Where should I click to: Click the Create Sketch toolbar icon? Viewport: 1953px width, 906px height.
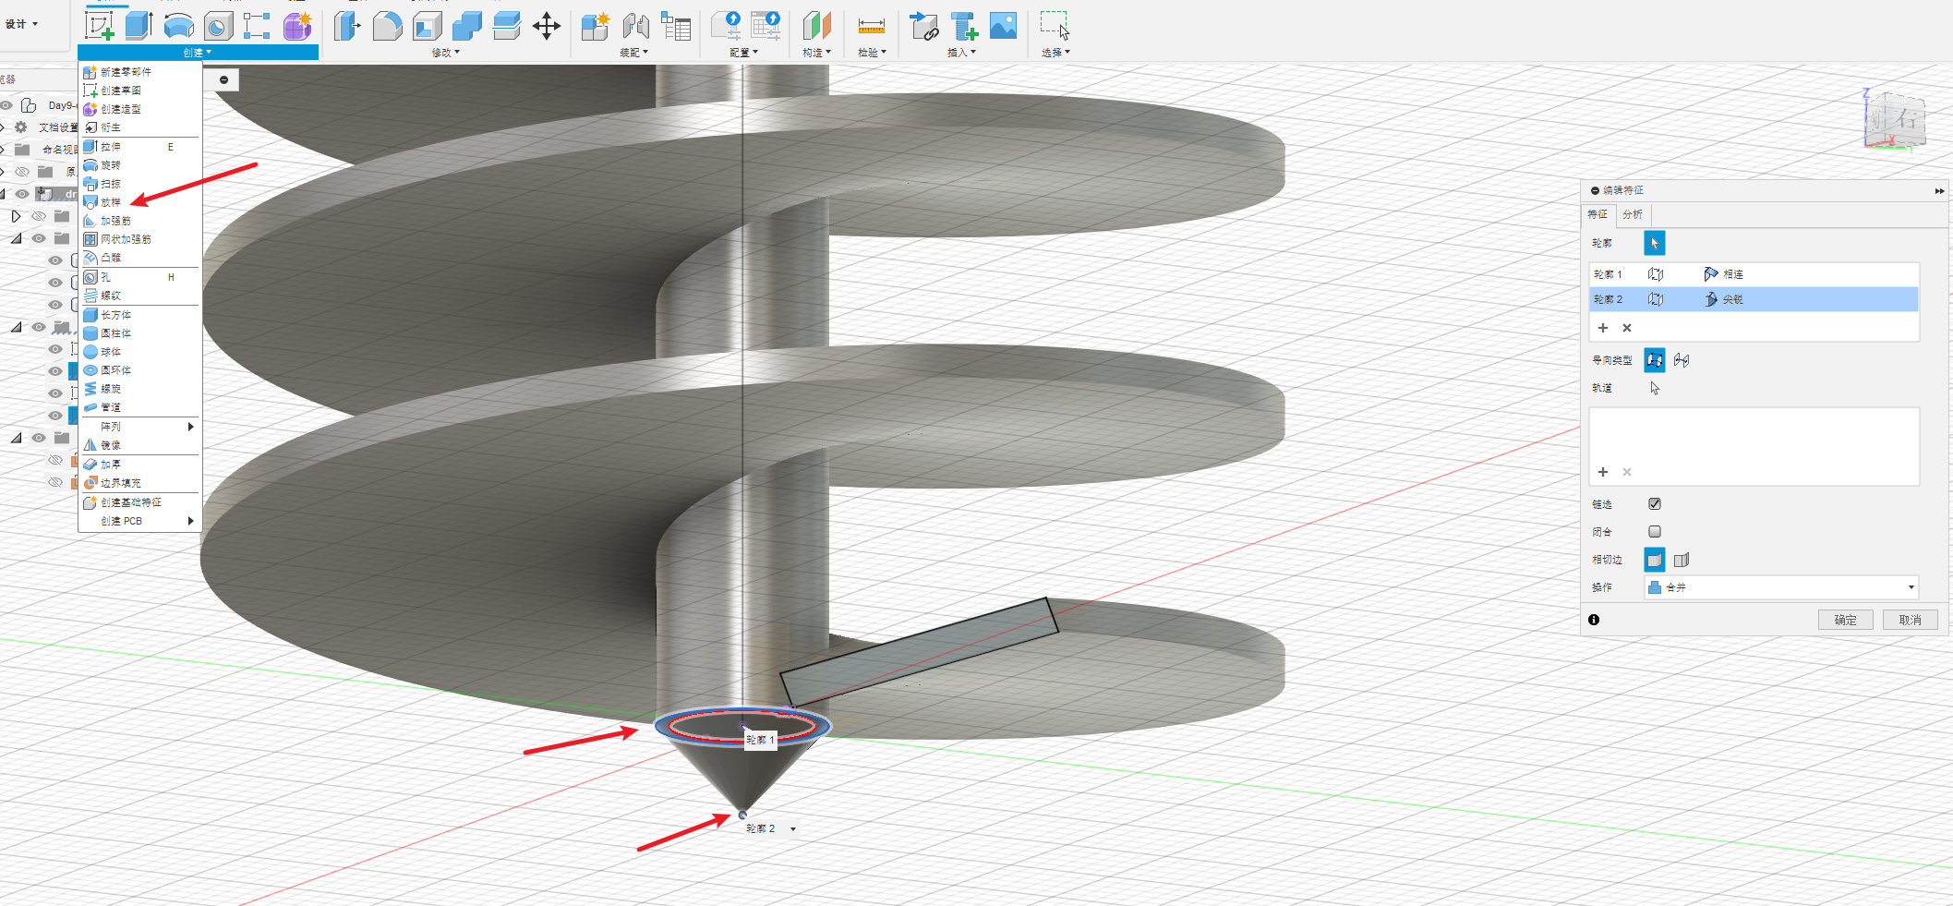[x=99, y=26]
